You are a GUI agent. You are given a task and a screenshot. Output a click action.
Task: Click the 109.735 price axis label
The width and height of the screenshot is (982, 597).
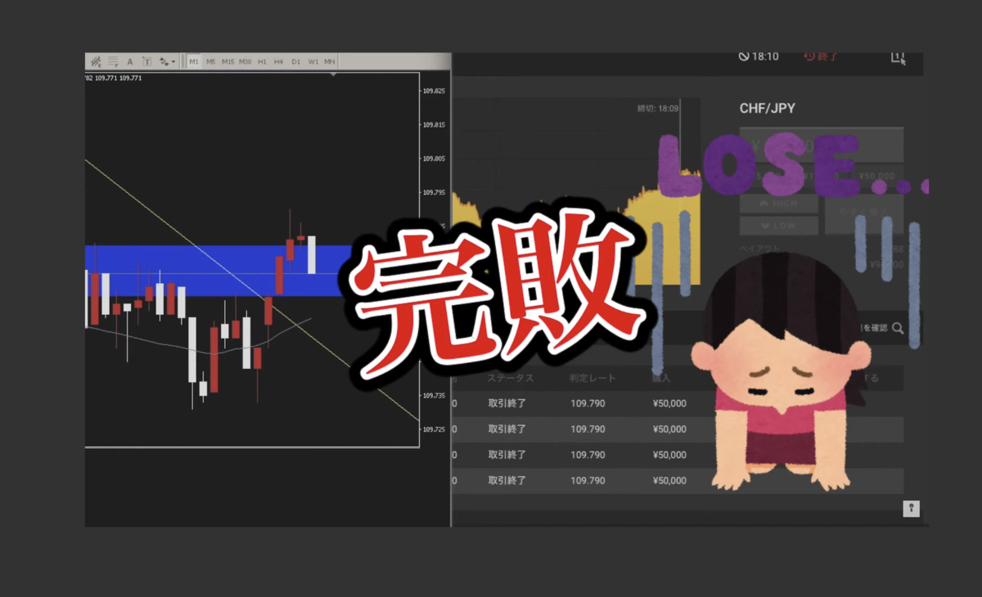[435, 395]
